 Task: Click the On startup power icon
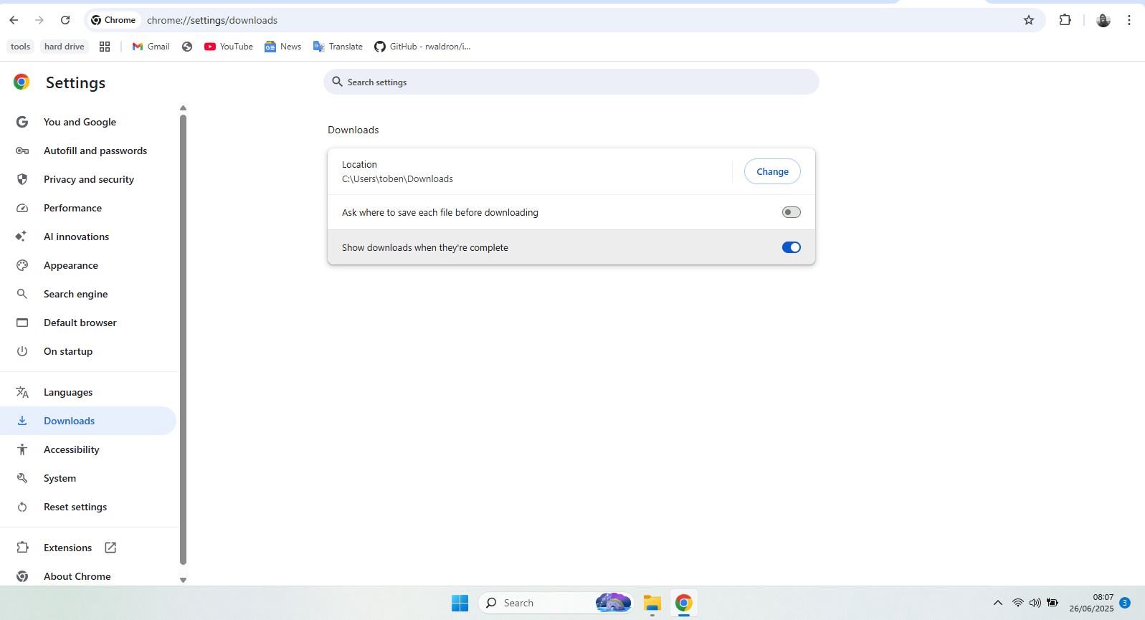(22, 351)
